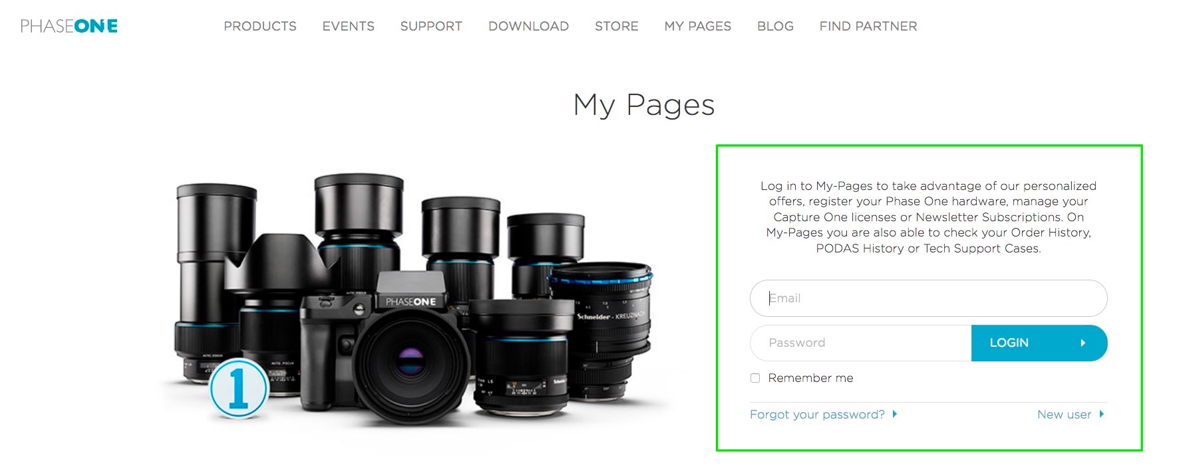Open the Blog link
Screen dimensions: 1183x471
[775, 26]
